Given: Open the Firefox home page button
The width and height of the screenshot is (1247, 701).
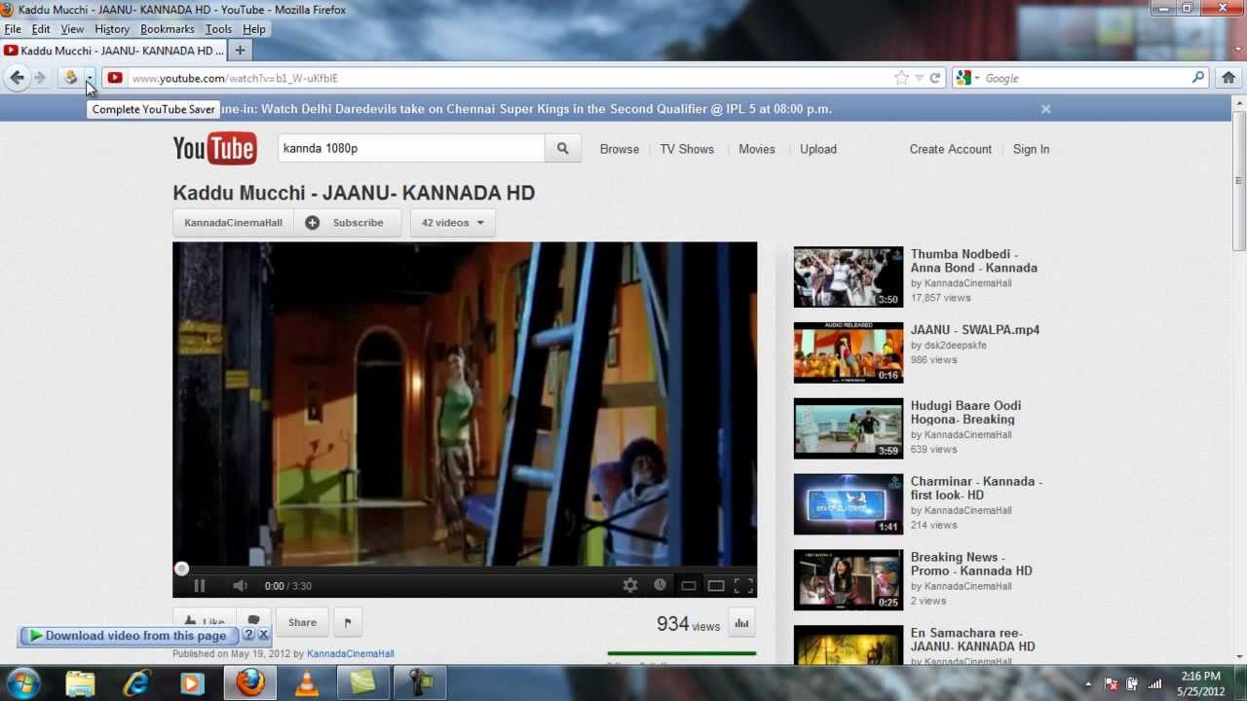Looking at the screenshot, I should pos(1228,78).
